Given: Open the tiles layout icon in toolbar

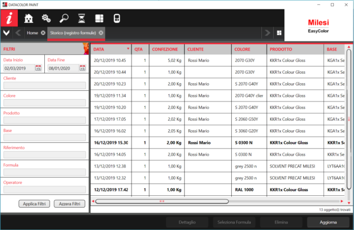Looking at the screenshot, I should tap(99, 18).
